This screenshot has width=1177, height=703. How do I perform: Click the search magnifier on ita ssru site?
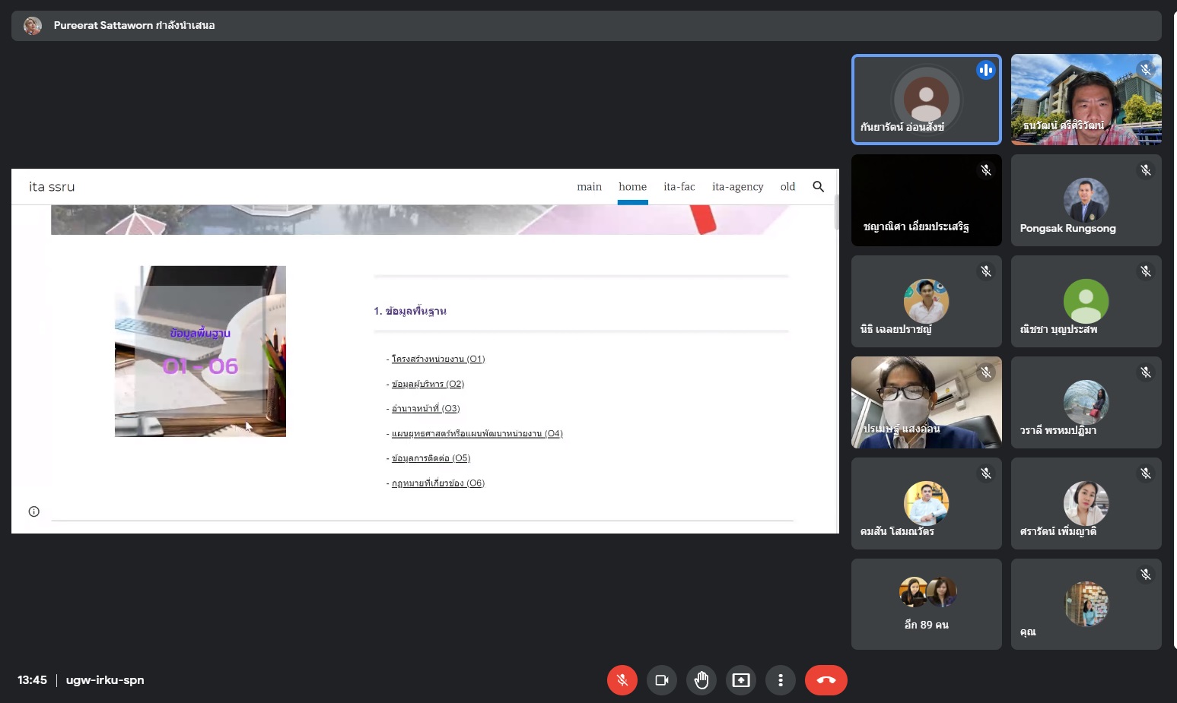pyautogui.click(x=818, y=187)
